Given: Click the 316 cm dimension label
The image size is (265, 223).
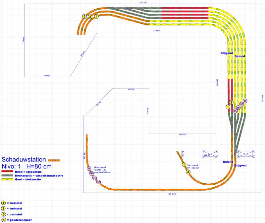Looking at the screenshot, I should point(172,194).
